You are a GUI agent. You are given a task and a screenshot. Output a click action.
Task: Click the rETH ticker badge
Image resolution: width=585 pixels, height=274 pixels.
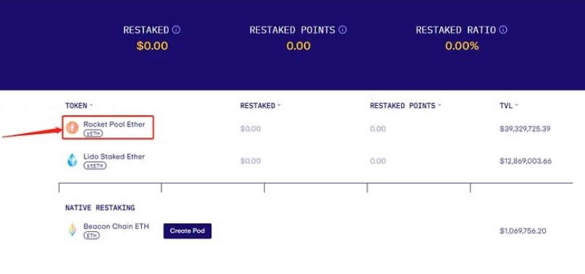tap(93, 133)
